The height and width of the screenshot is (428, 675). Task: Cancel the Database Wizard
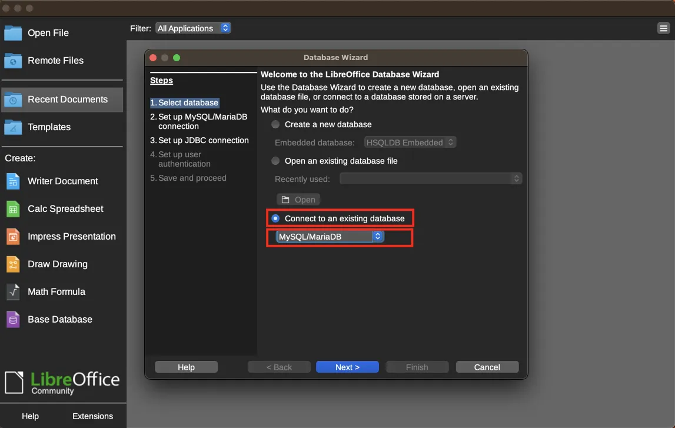coord(487,367)
